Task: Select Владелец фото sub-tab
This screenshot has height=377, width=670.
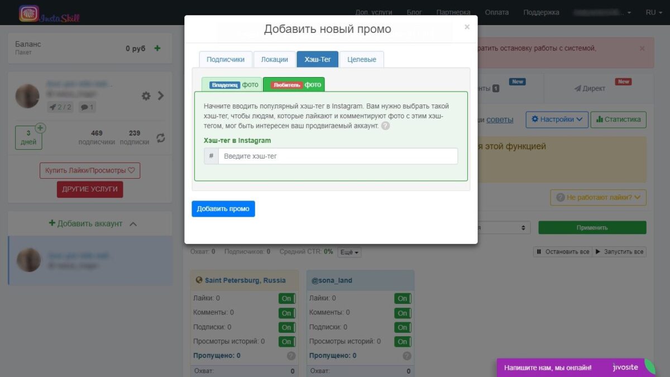Action: coord(232,85)
